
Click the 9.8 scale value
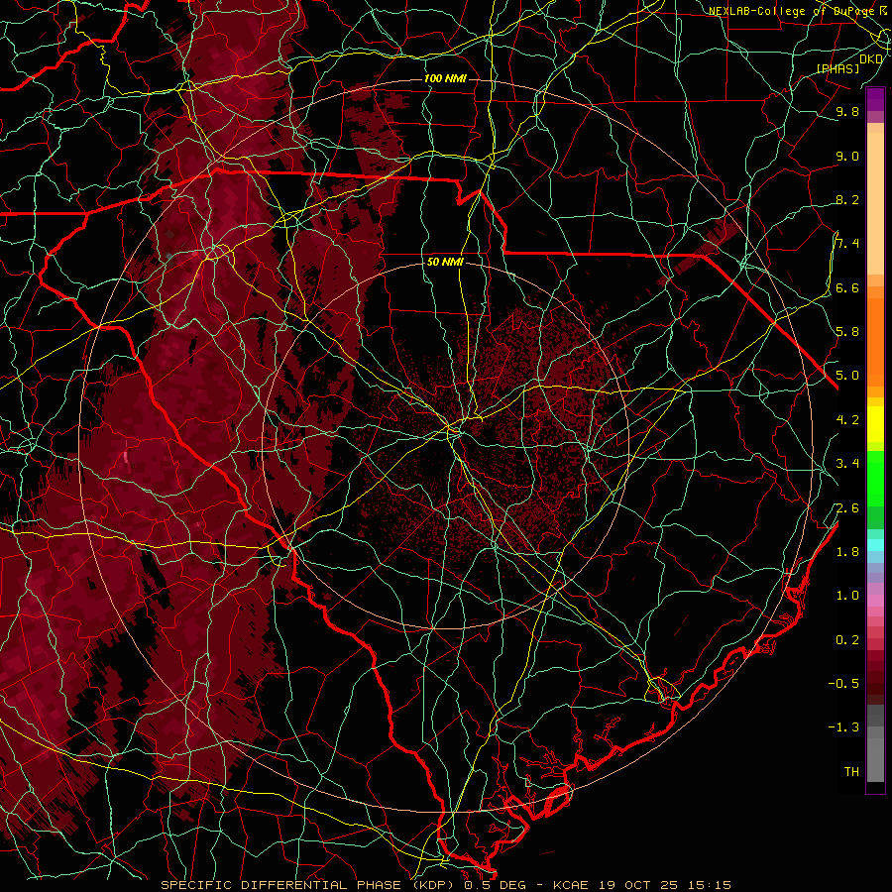(x=847, y=111)
